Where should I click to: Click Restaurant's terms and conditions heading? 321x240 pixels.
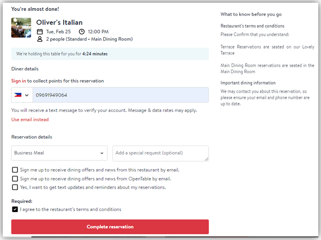pos(252,26)
